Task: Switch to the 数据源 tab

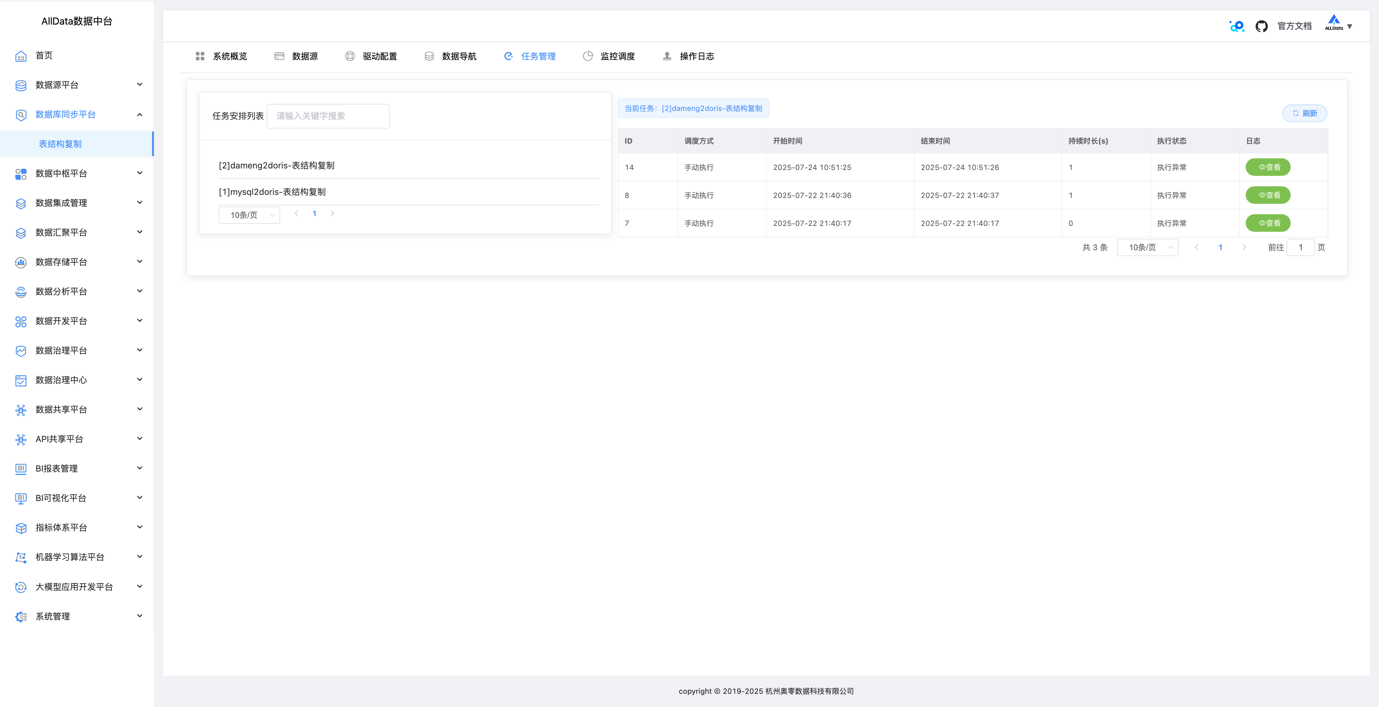Action: tap(304, 56)
